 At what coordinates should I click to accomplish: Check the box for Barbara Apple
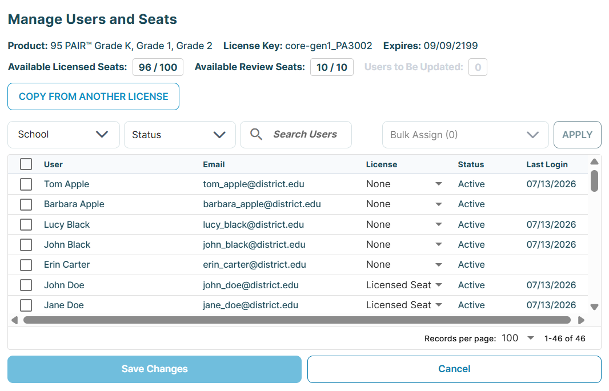click(26, 204)
